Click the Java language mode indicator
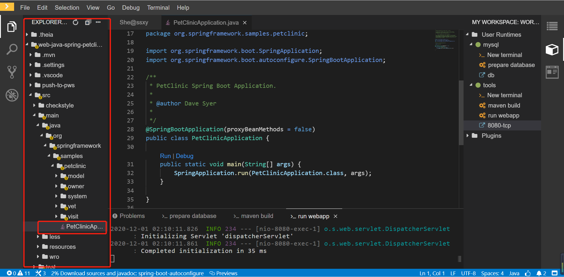This screenshot has width=564, height=277. (514, 273)
